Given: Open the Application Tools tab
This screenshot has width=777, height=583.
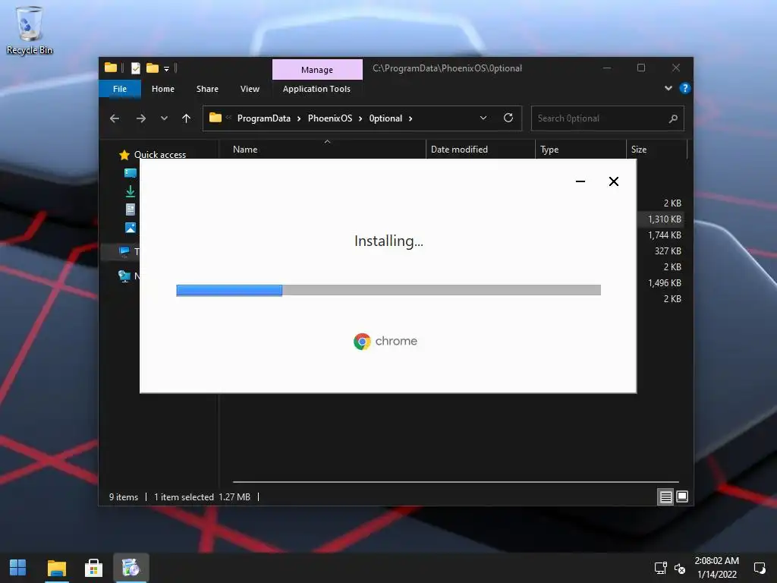Looking at the screenshot, I should (x=316, y=89).
